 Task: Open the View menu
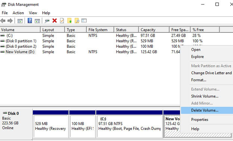coord(33,13)
